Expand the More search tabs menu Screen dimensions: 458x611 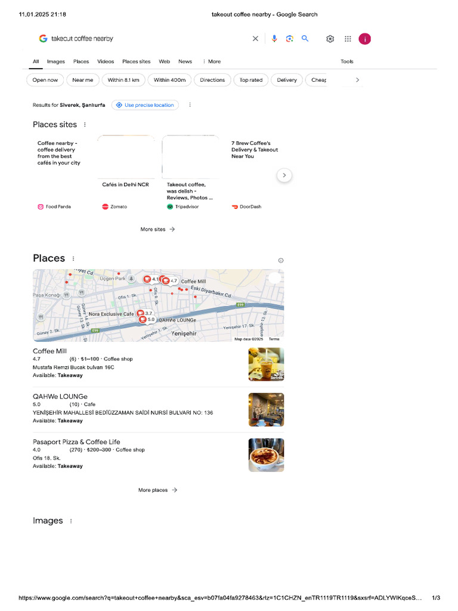212,61
